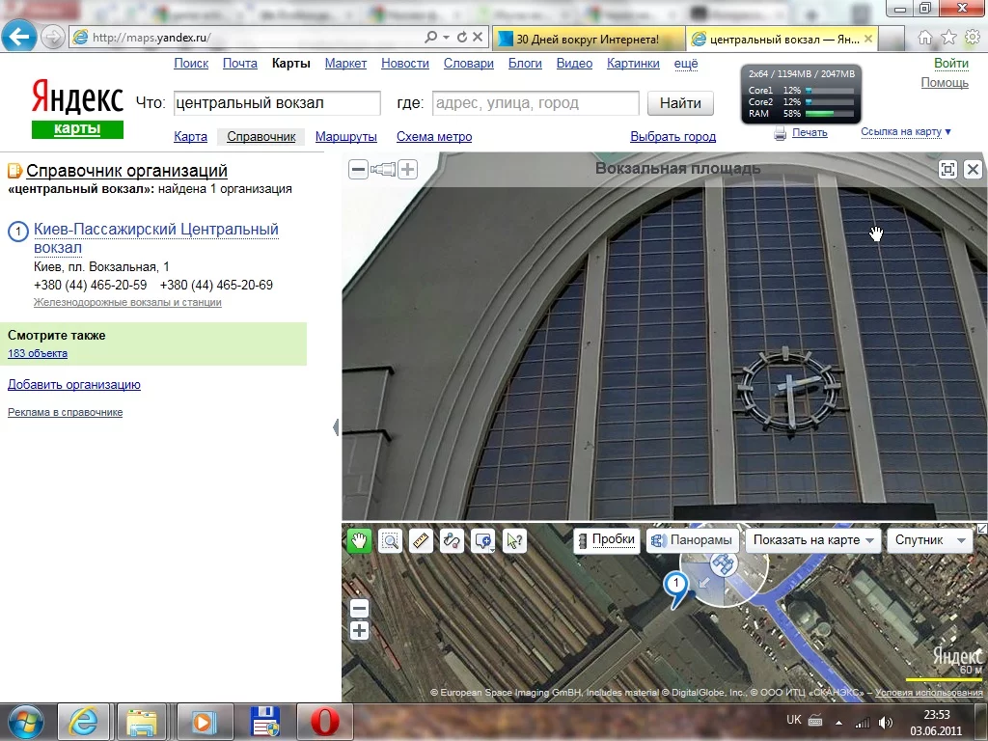Select the magnifier zoom-to-area tool
The width and height of the screenshot is (988, 741).
point(390,541)
